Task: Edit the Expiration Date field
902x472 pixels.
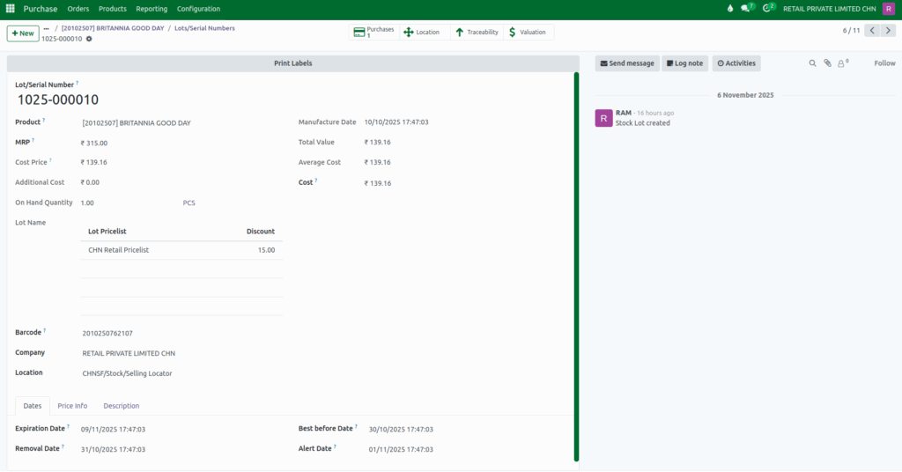Action: [113, 430]
